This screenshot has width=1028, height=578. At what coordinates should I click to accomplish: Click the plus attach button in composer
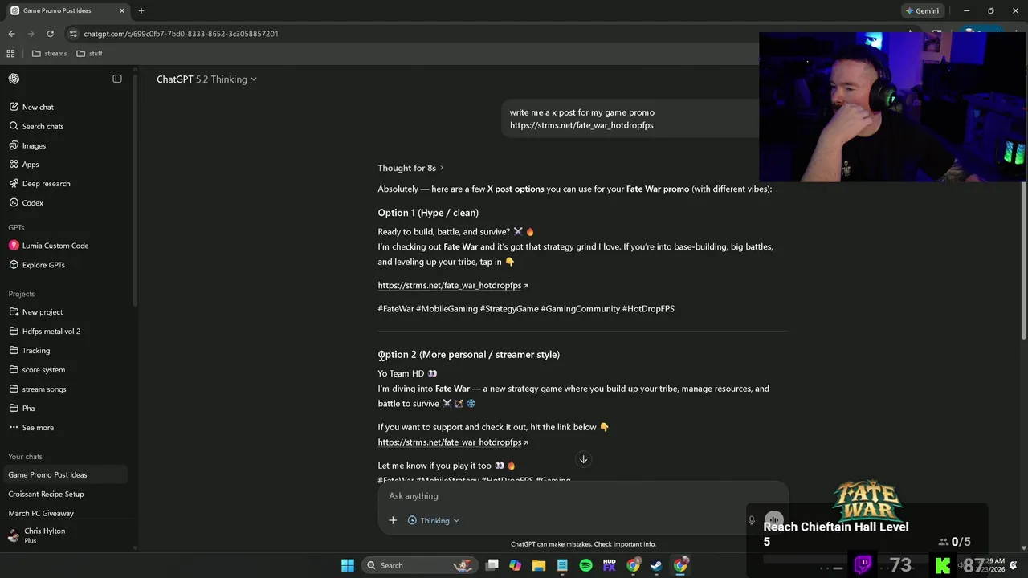(393, 520)
